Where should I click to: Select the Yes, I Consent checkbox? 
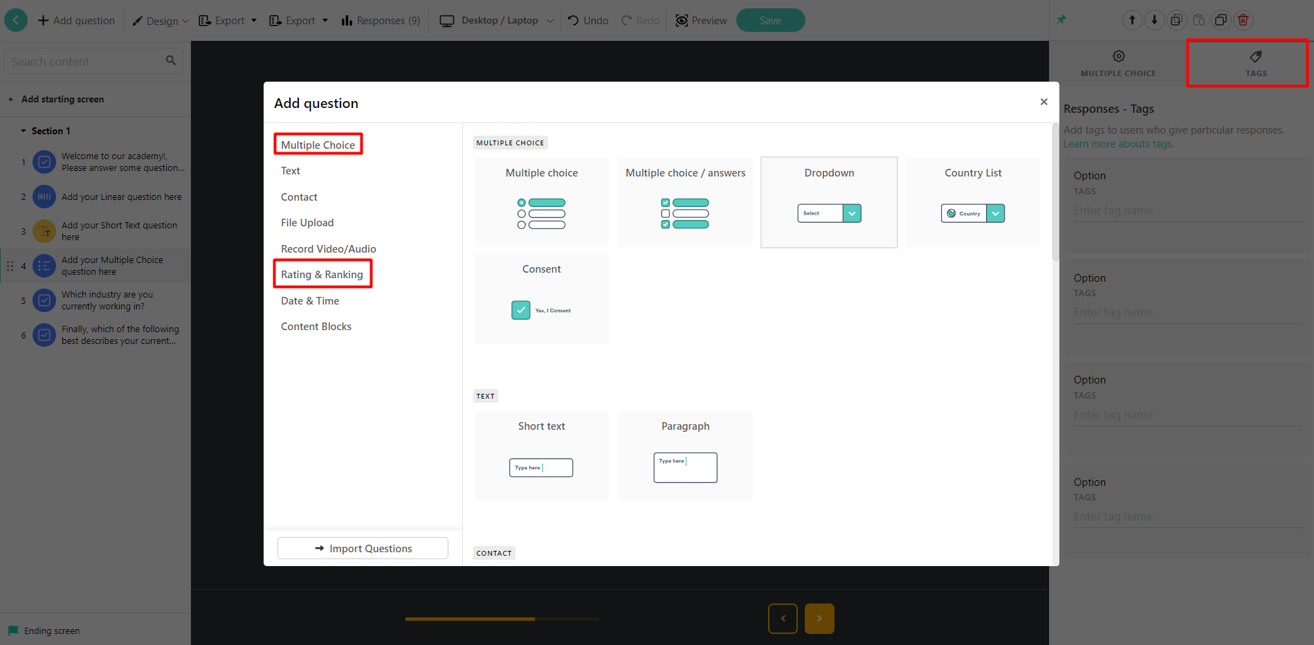tap(520, 309)
